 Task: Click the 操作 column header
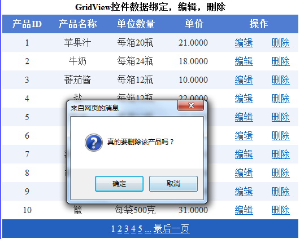tap(259, 24)
